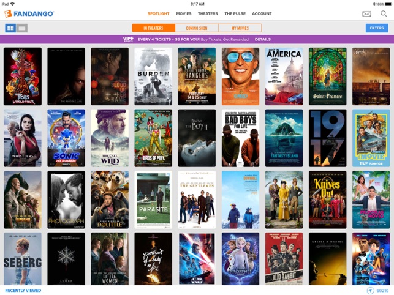
Task: Open The Gentlemen poster
Action: click(x=197, y=200)
